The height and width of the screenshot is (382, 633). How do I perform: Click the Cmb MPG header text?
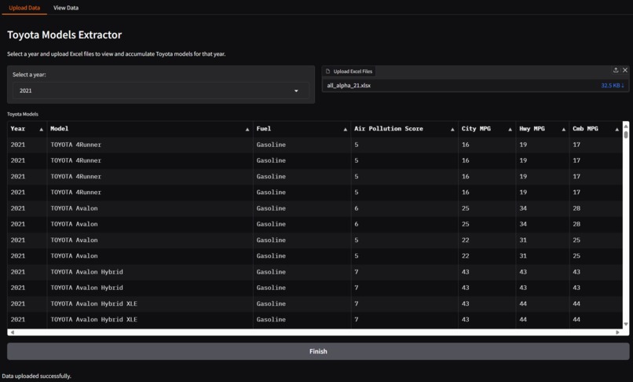(x=585, y=129)
